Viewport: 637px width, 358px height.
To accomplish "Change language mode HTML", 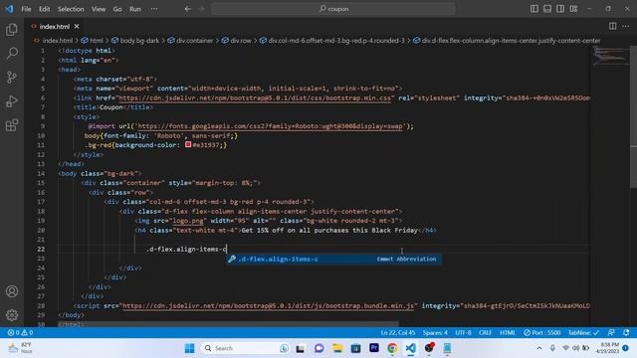I will click(508, 332).
